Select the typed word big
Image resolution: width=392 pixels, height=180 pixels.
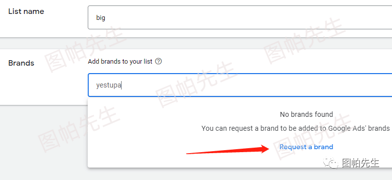tap(101, 18)
